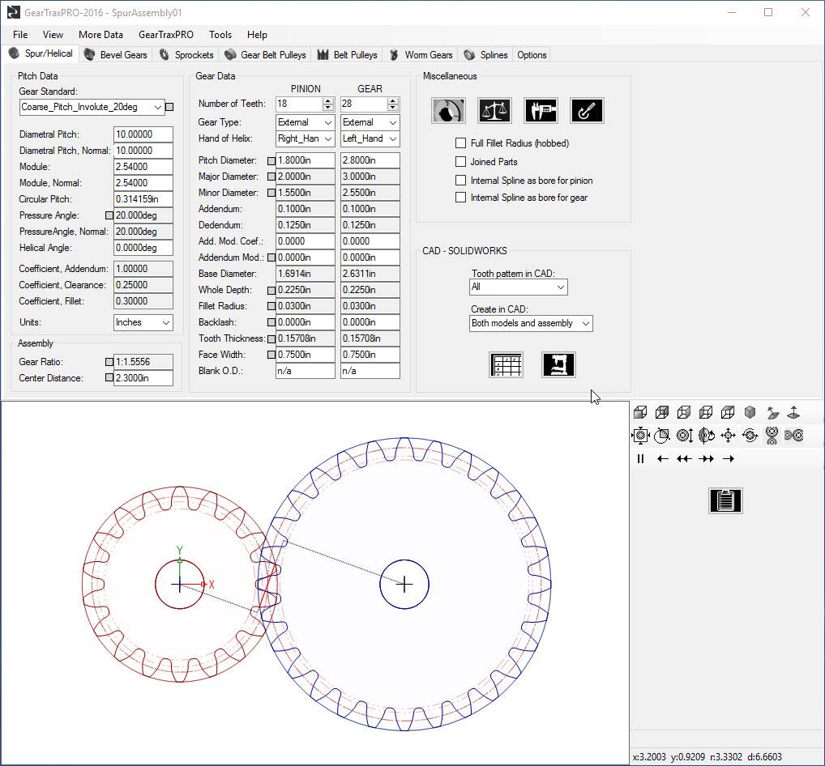Toggle the checkbox beside Pressure Angle

pyautogui.click(x=109, y=215)
